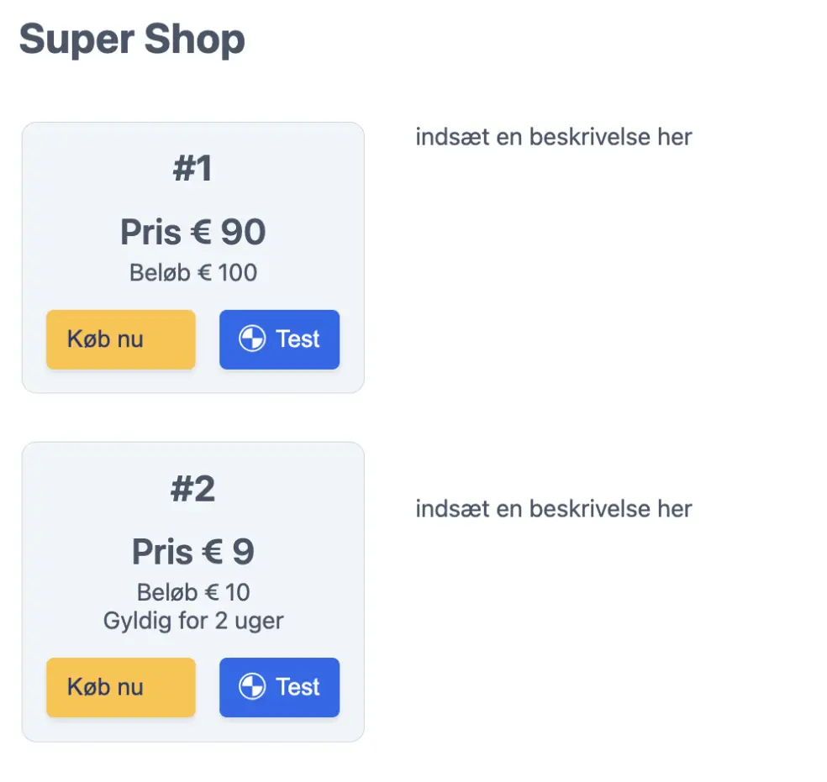Click the Gyldig for 2 uger validity text

pyautogui.click(x=192, y=622)
